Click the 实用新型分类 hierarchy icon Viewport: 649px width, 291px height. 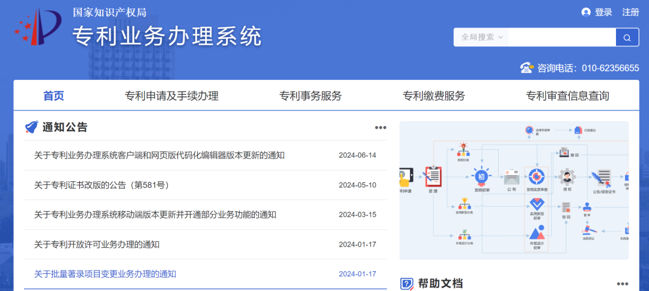[x=463, y=204]
